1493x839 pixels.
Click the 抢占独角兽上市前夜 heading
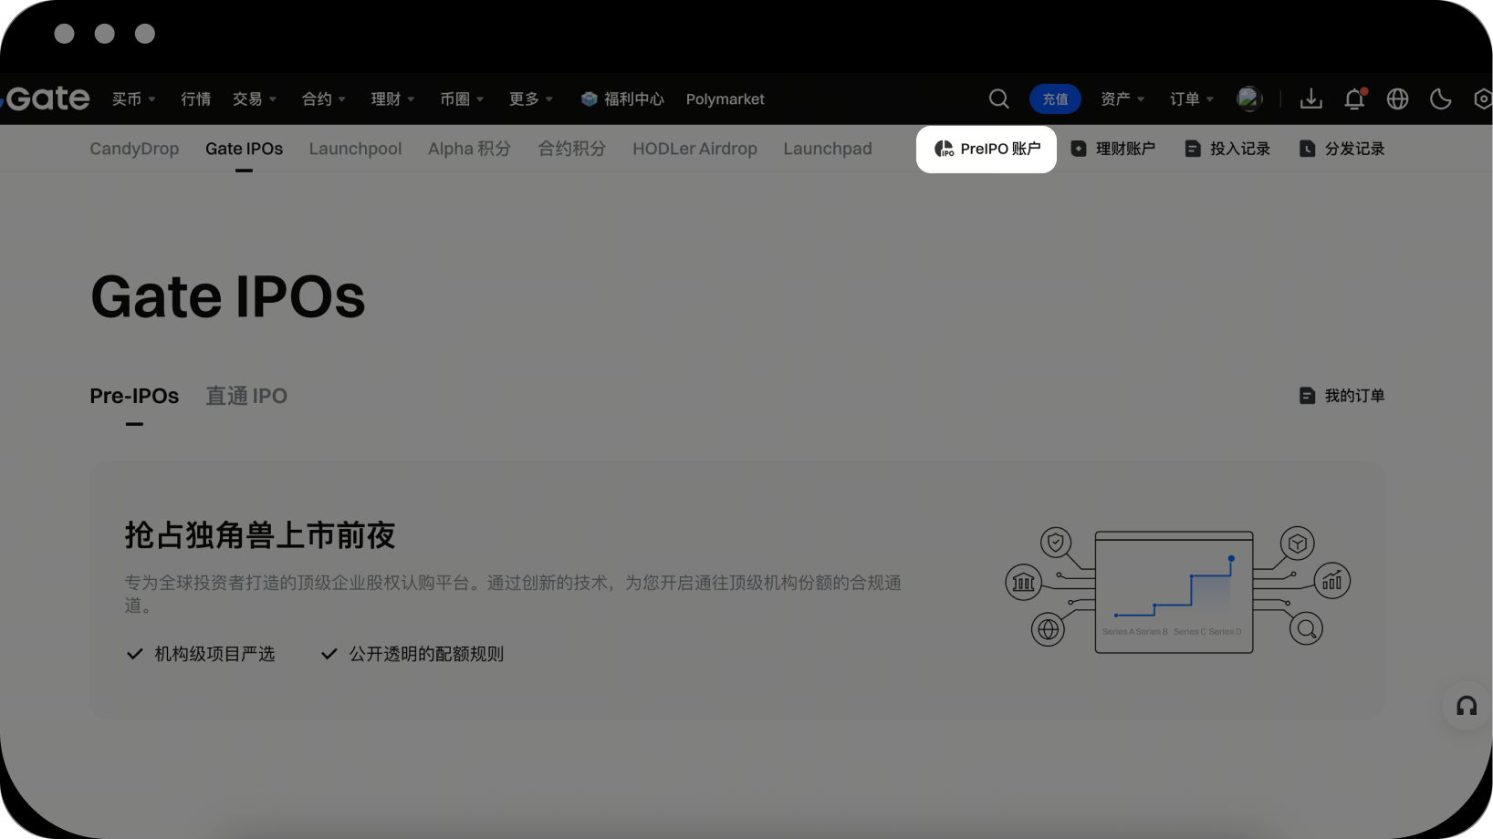(x=260, y=535)
